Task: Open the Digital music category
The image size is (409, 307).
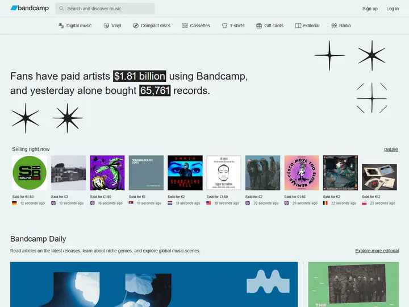Action: (75, 26)
